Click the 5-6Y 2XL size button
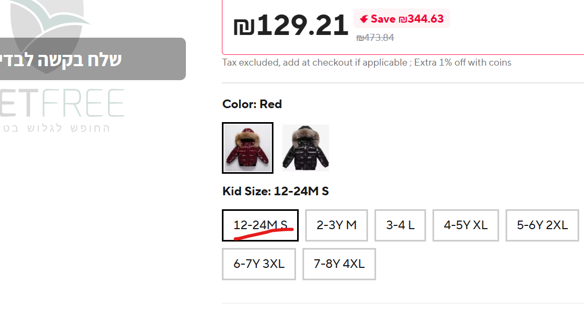This screenshot has width=584, height=312. (542, 225)
